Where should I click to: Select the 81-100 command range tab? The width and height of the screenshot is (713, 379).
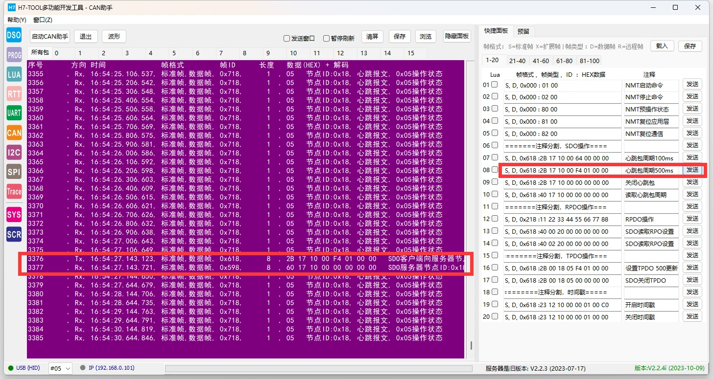589,61
